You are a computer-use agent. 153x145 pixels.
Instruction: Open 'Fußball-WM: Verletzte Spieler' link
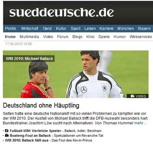36,131
